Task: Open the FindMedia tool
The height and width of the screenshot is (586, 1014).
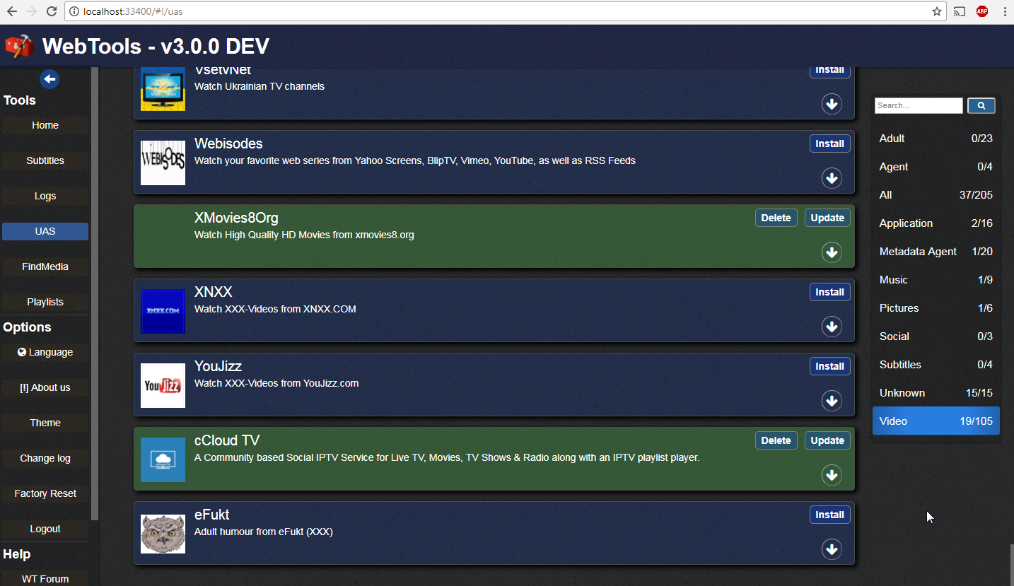Action: pyautogui.click(x=45, y=266)
